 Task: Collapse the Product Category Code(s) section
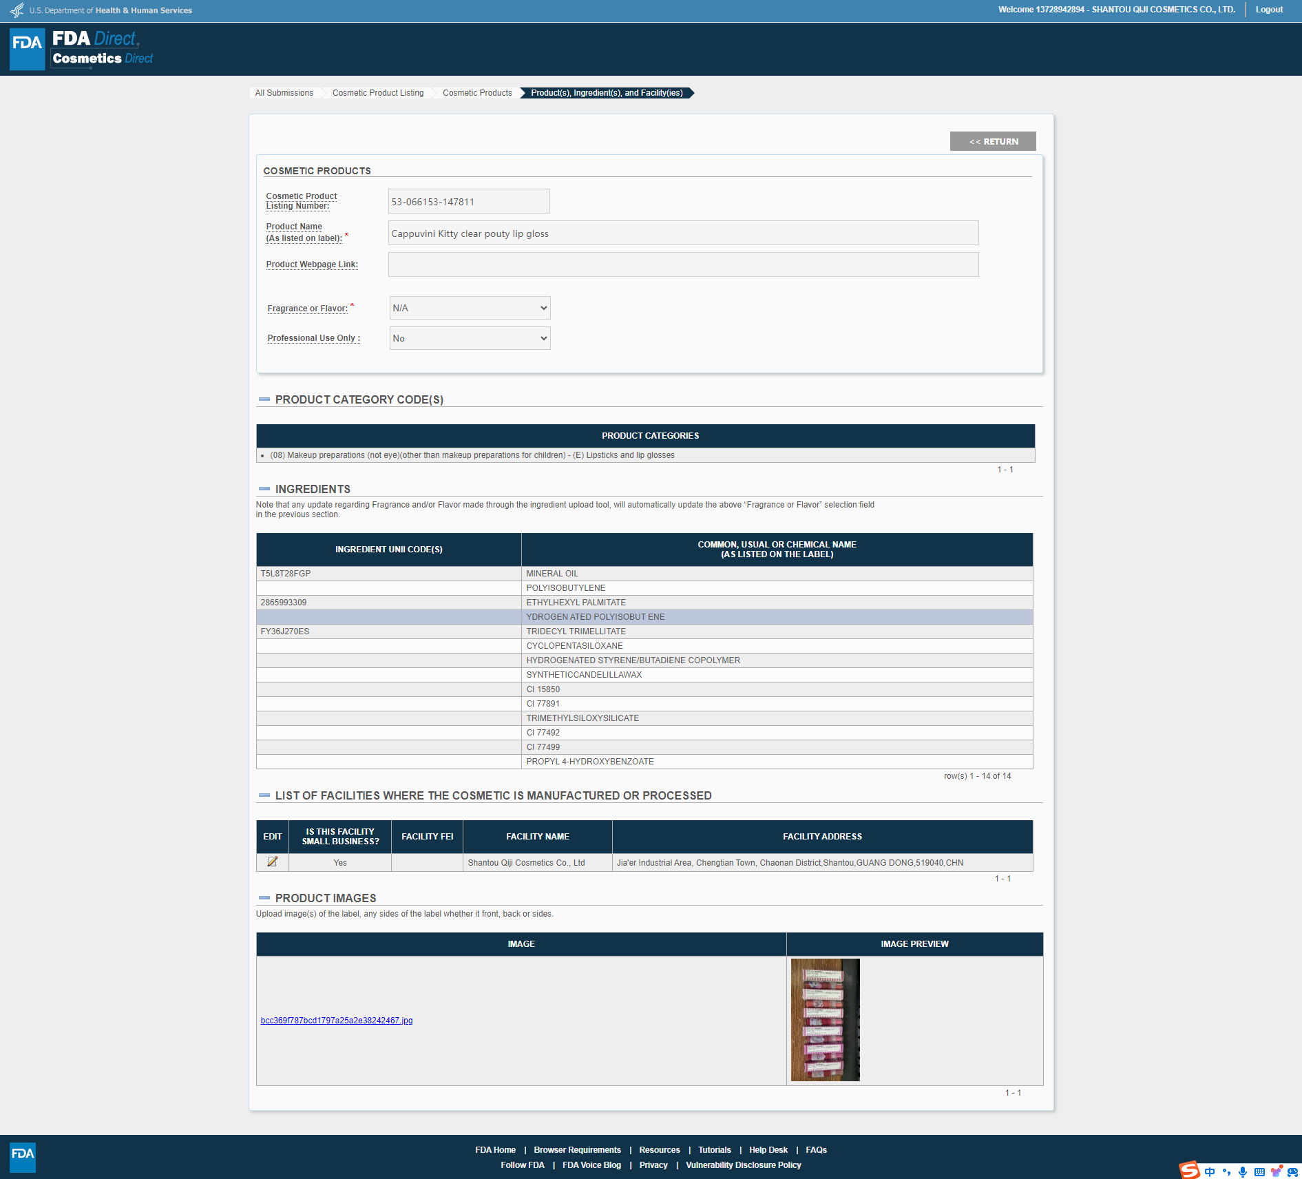pyautogui.click(x=264, y=399)
